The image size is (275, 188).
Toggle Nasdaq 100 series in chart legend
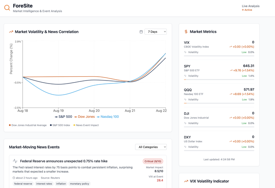click(x=108, y=117)
